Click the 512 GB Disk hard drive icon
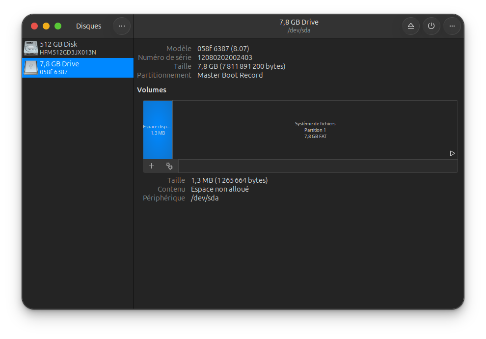Screen dimensions: 486x339 coord(31,48)
